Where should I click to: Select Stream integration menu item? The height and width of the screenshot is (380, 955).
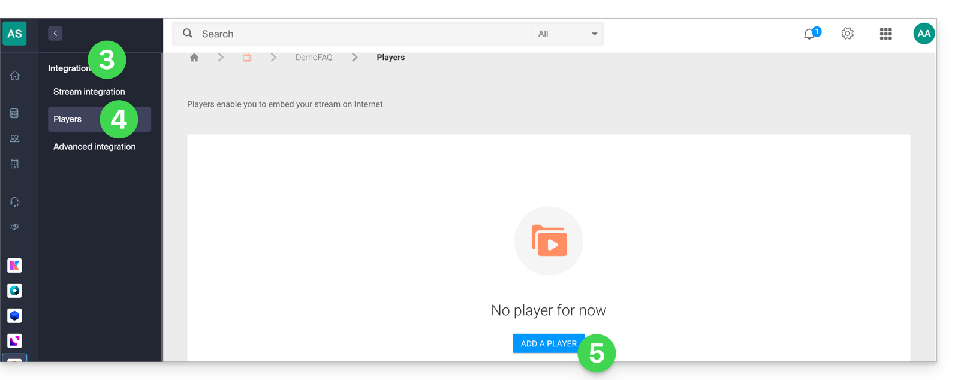pos(89,92)
